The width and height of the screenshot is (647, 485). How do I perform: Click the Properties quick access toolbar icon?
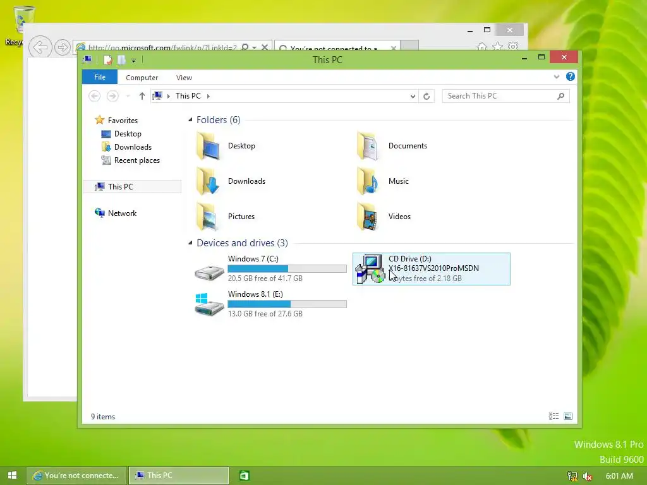coord(107,60)
